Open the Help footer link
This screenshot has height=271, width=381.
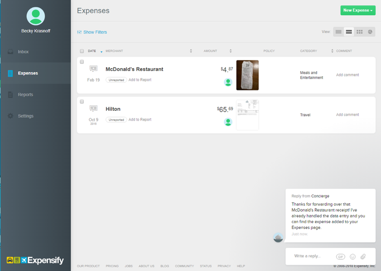[241, 266]
